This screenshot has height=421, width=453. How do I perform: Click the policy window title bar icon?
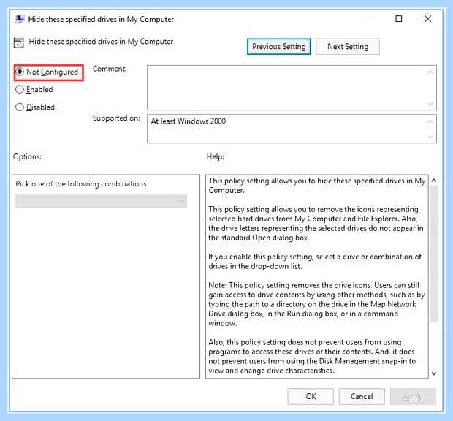tap(20, 19)
